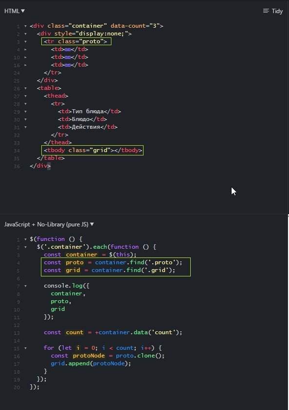This screenshot has width=289, height=410.
Task: Click 'proto.clone()' on JS line 16
Action: pos(139,356)
